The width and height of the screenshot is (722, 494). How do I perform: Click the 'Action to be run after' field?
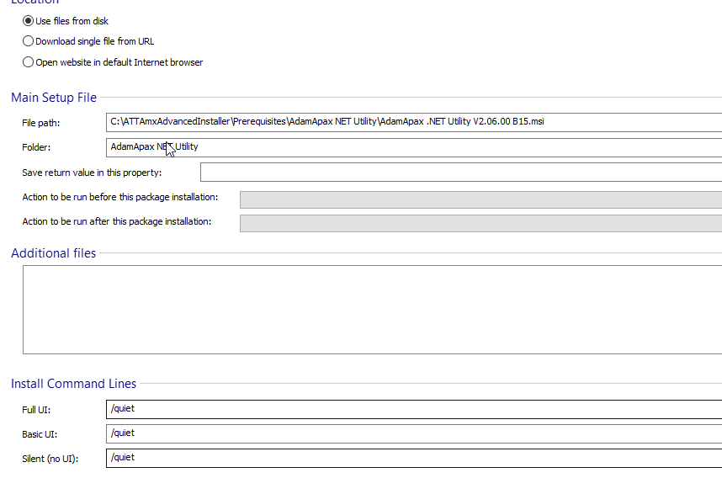[x=480, y=223]
